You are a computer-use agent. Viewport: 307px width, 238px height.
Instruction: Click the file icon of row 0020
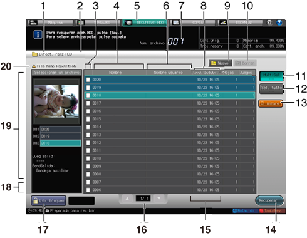tap(88, 80)
